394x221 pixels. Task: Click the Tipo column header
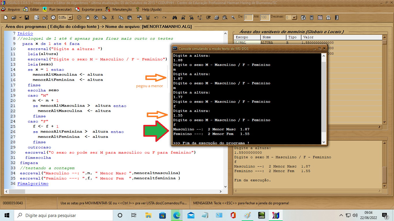pos(294,37)
